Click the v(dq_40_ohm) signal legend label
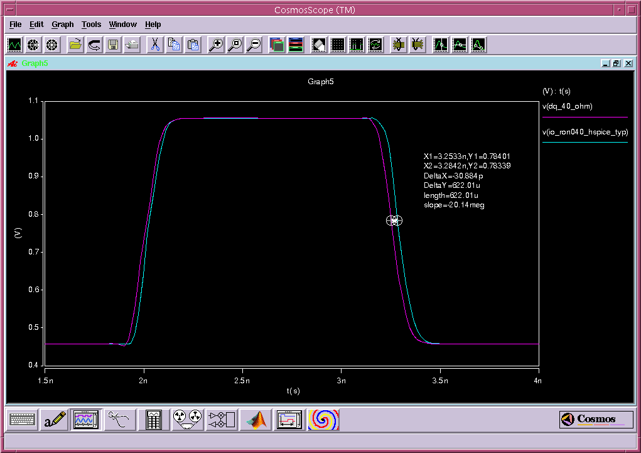Image resolution: width=641 pixels, height=453 pixels. [x=567, y=106]
